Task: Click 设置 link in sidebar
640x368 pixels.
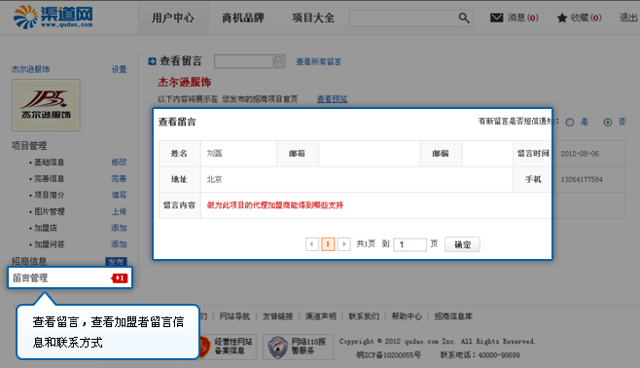Action: [120, 69]
